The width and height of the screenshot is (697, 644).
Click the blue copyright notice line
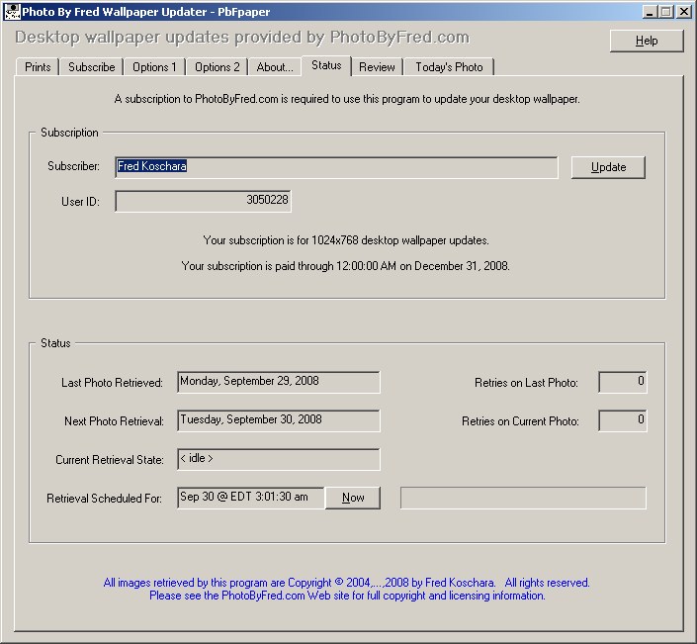click(347, 583)
